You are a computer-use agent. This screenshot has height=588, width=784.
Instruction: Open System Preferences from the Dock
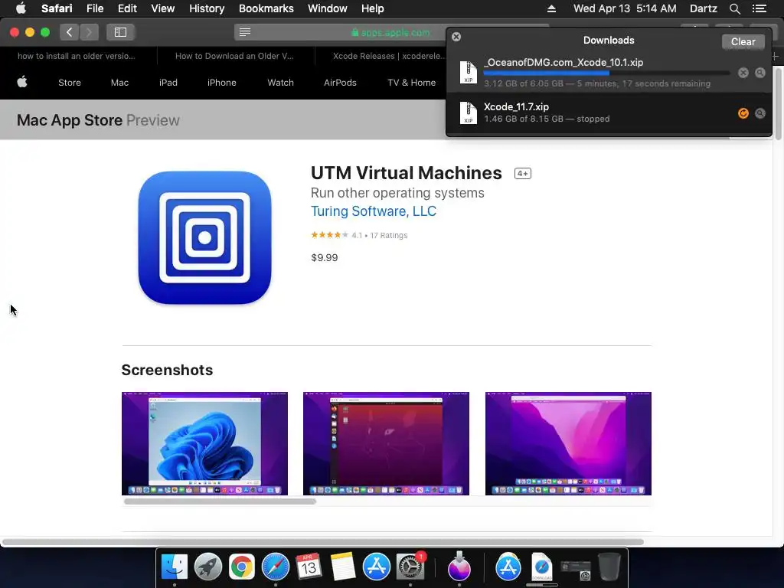point(410,567)
